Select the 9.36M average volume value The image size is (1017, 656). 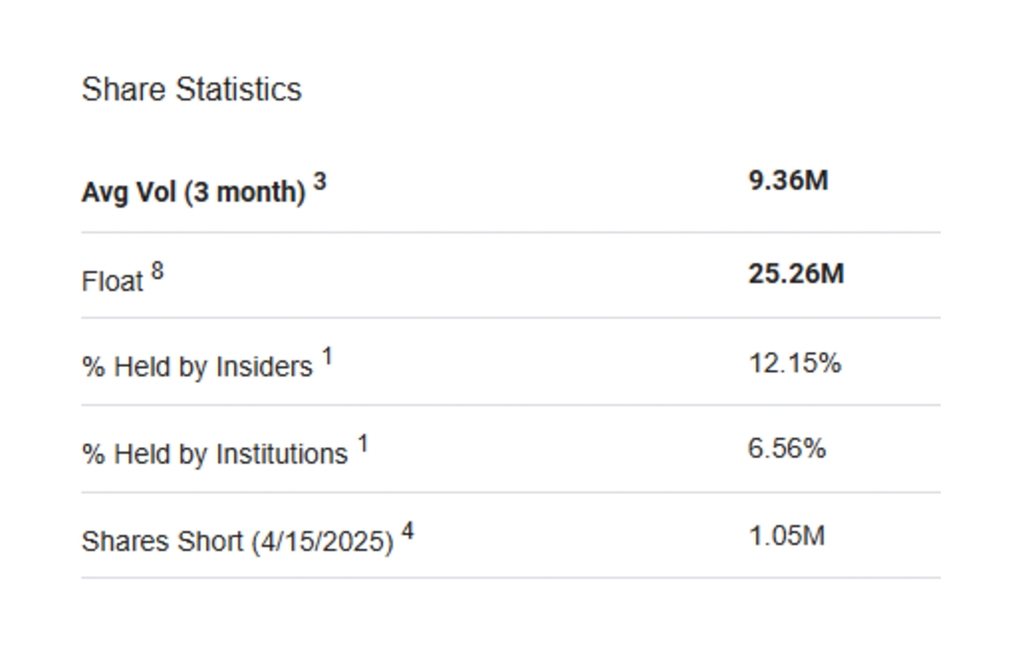click(788, 181)
